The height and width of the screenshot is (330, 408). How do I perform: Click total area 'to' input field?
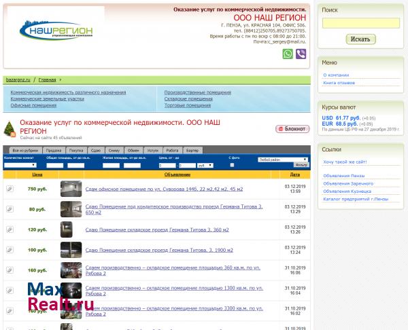pyautogui.click(x=76, y=166)
